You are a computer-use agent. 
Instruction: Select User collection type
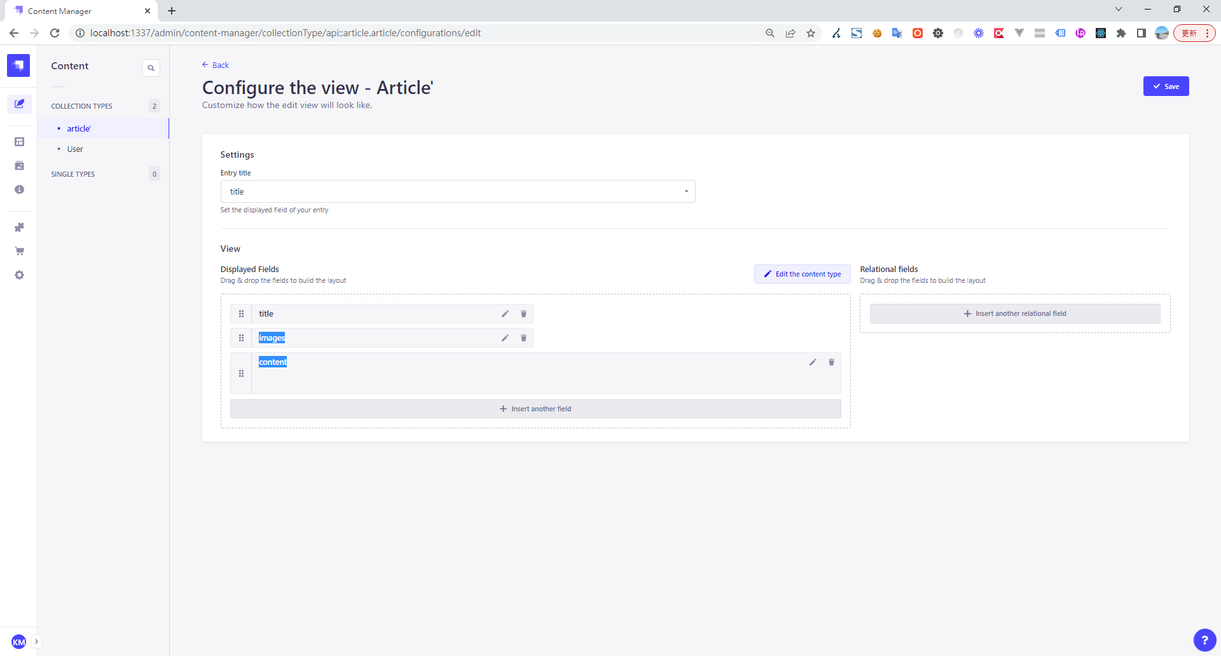[75, 149]
